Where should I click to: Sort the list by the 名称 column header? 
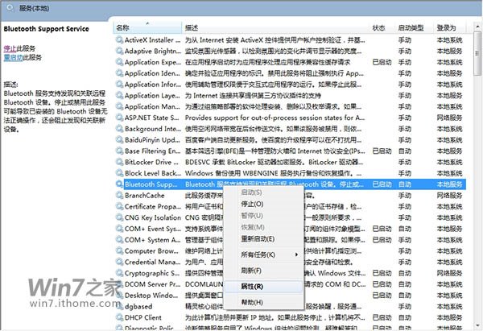147,27
